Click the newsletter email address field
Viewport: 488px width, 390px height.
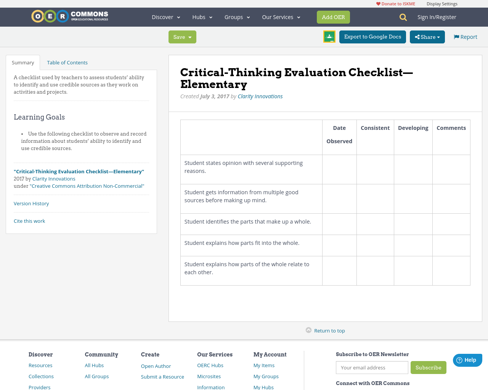click(x=372, y=368)
